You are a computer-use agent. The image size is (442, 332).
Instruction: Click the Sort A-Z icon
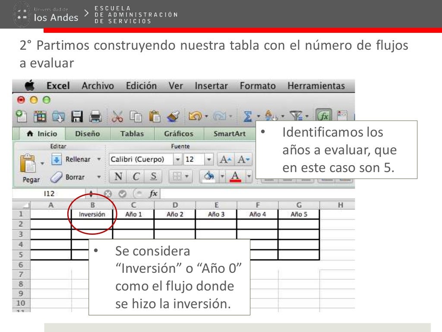click(271, 116)
